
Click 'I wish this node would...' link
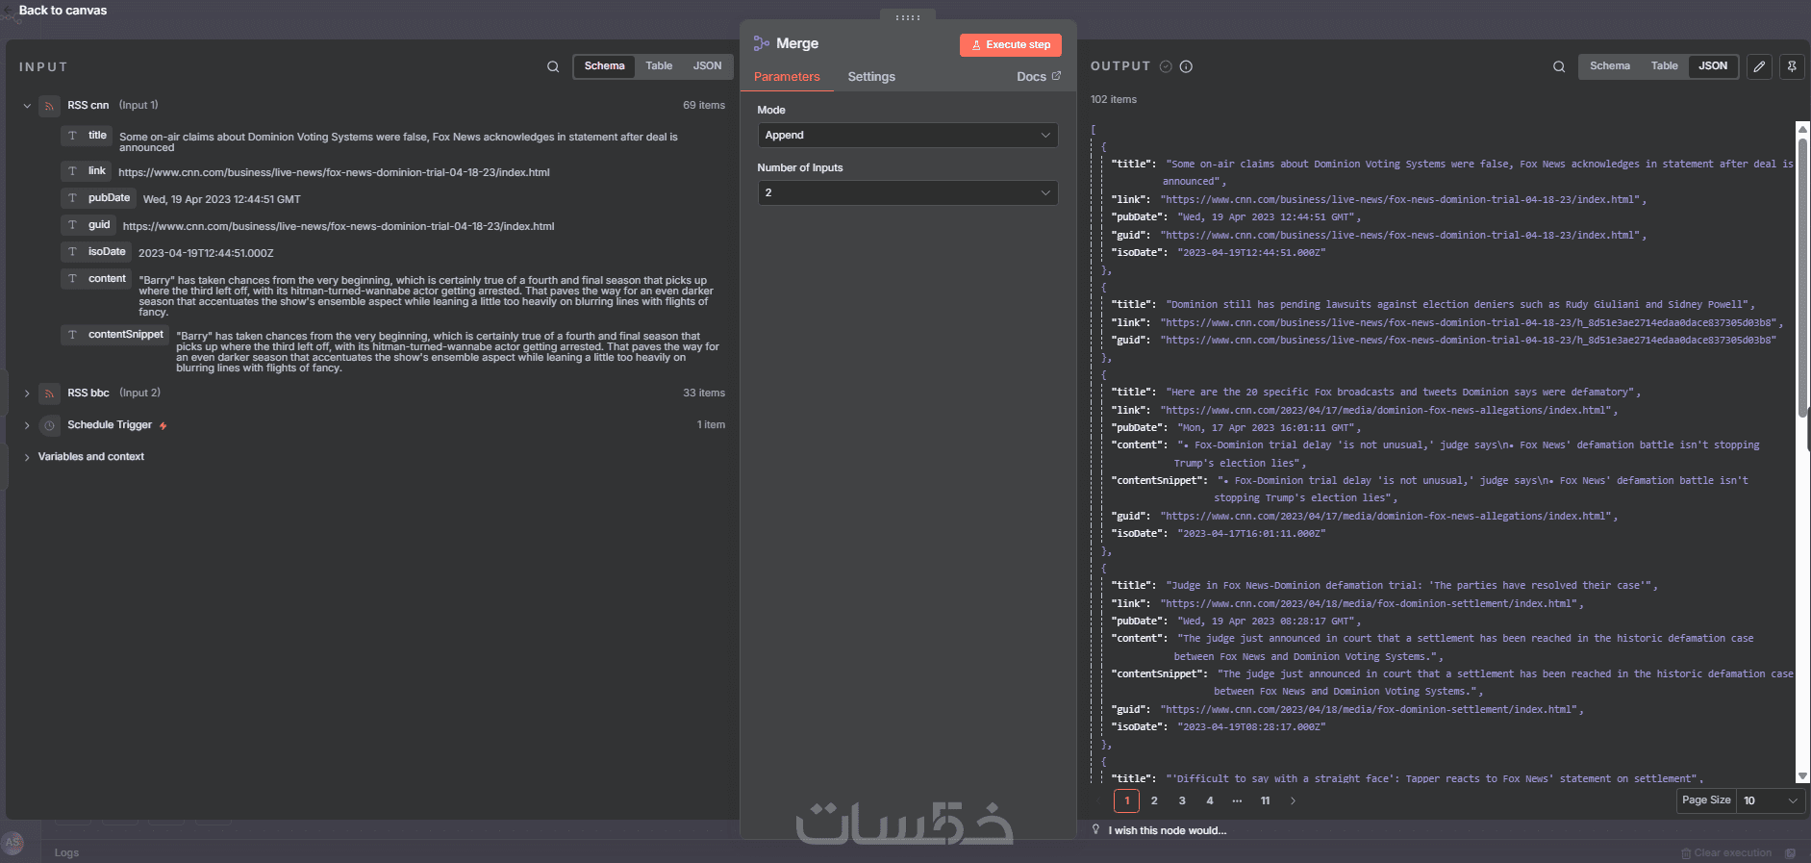click(x=1167, y=830)
